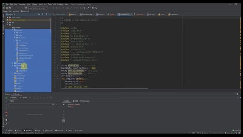Open the Refactor menu
This screenshot has width=243, height=137.
tap(34, 4)
